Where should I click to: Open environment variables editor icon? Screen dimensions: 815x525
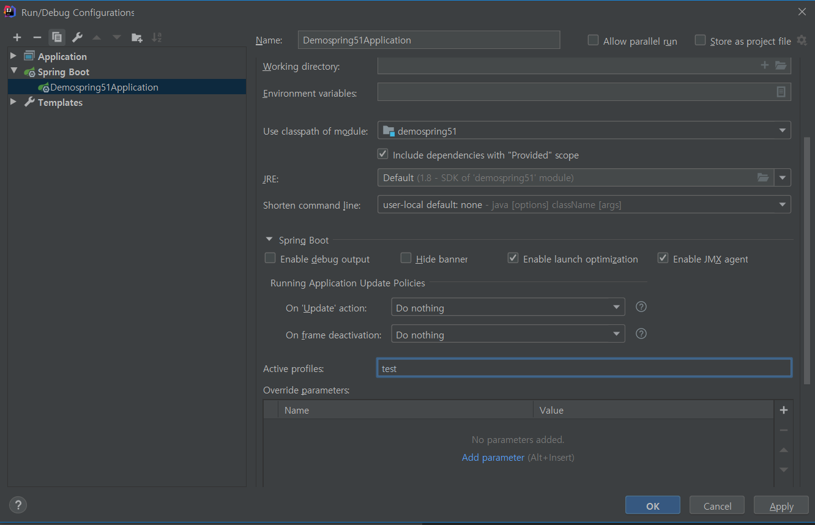coord(781,92)
